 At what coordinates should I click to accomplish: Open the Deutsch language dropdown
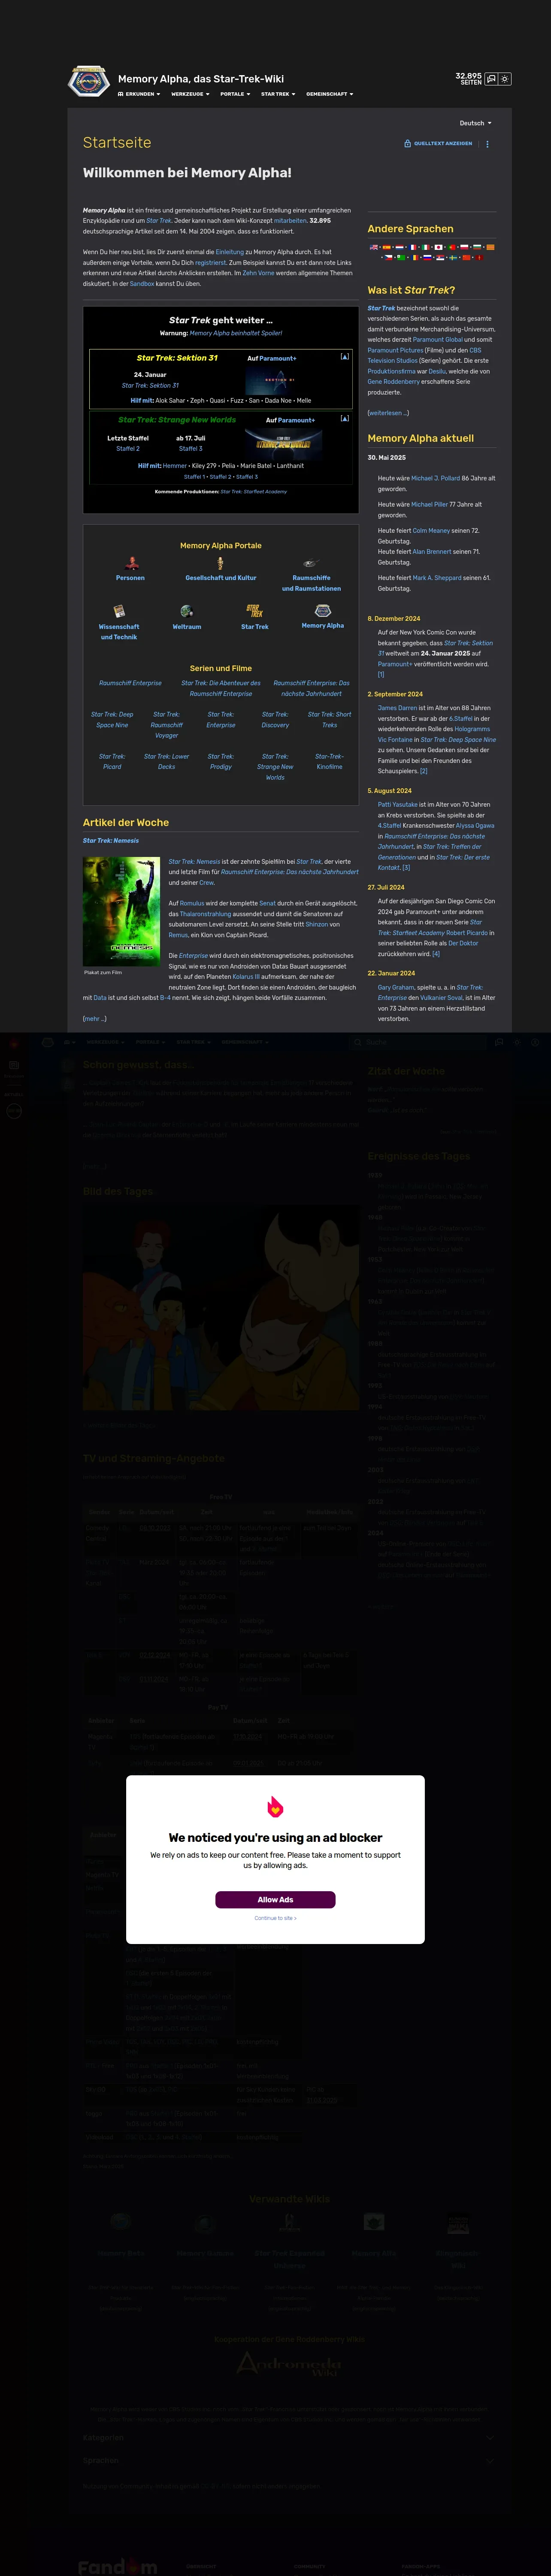click(x=475, y=123)
